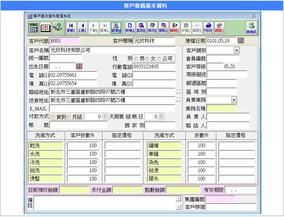
Task: Expand the 客戶類別 dropdown
Action: pyautogui.click(x=236, y=51)
